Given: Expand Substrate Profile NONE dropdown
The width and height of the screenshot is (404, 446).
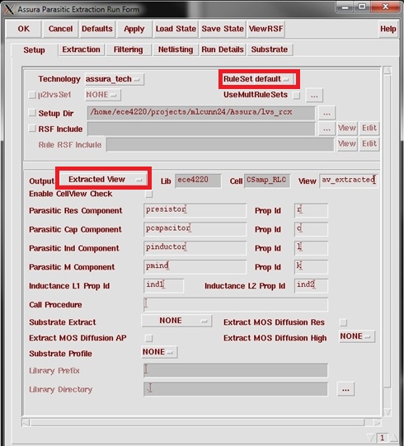Looking at the screenshot, I should coord(159,352).
